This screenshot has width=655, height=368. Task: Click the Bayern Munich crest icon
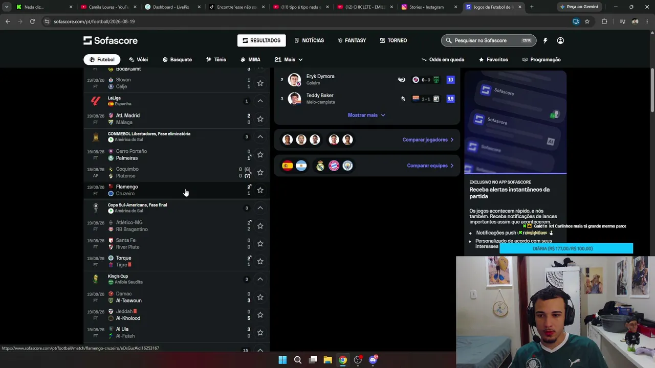click(x=334, y=166)
